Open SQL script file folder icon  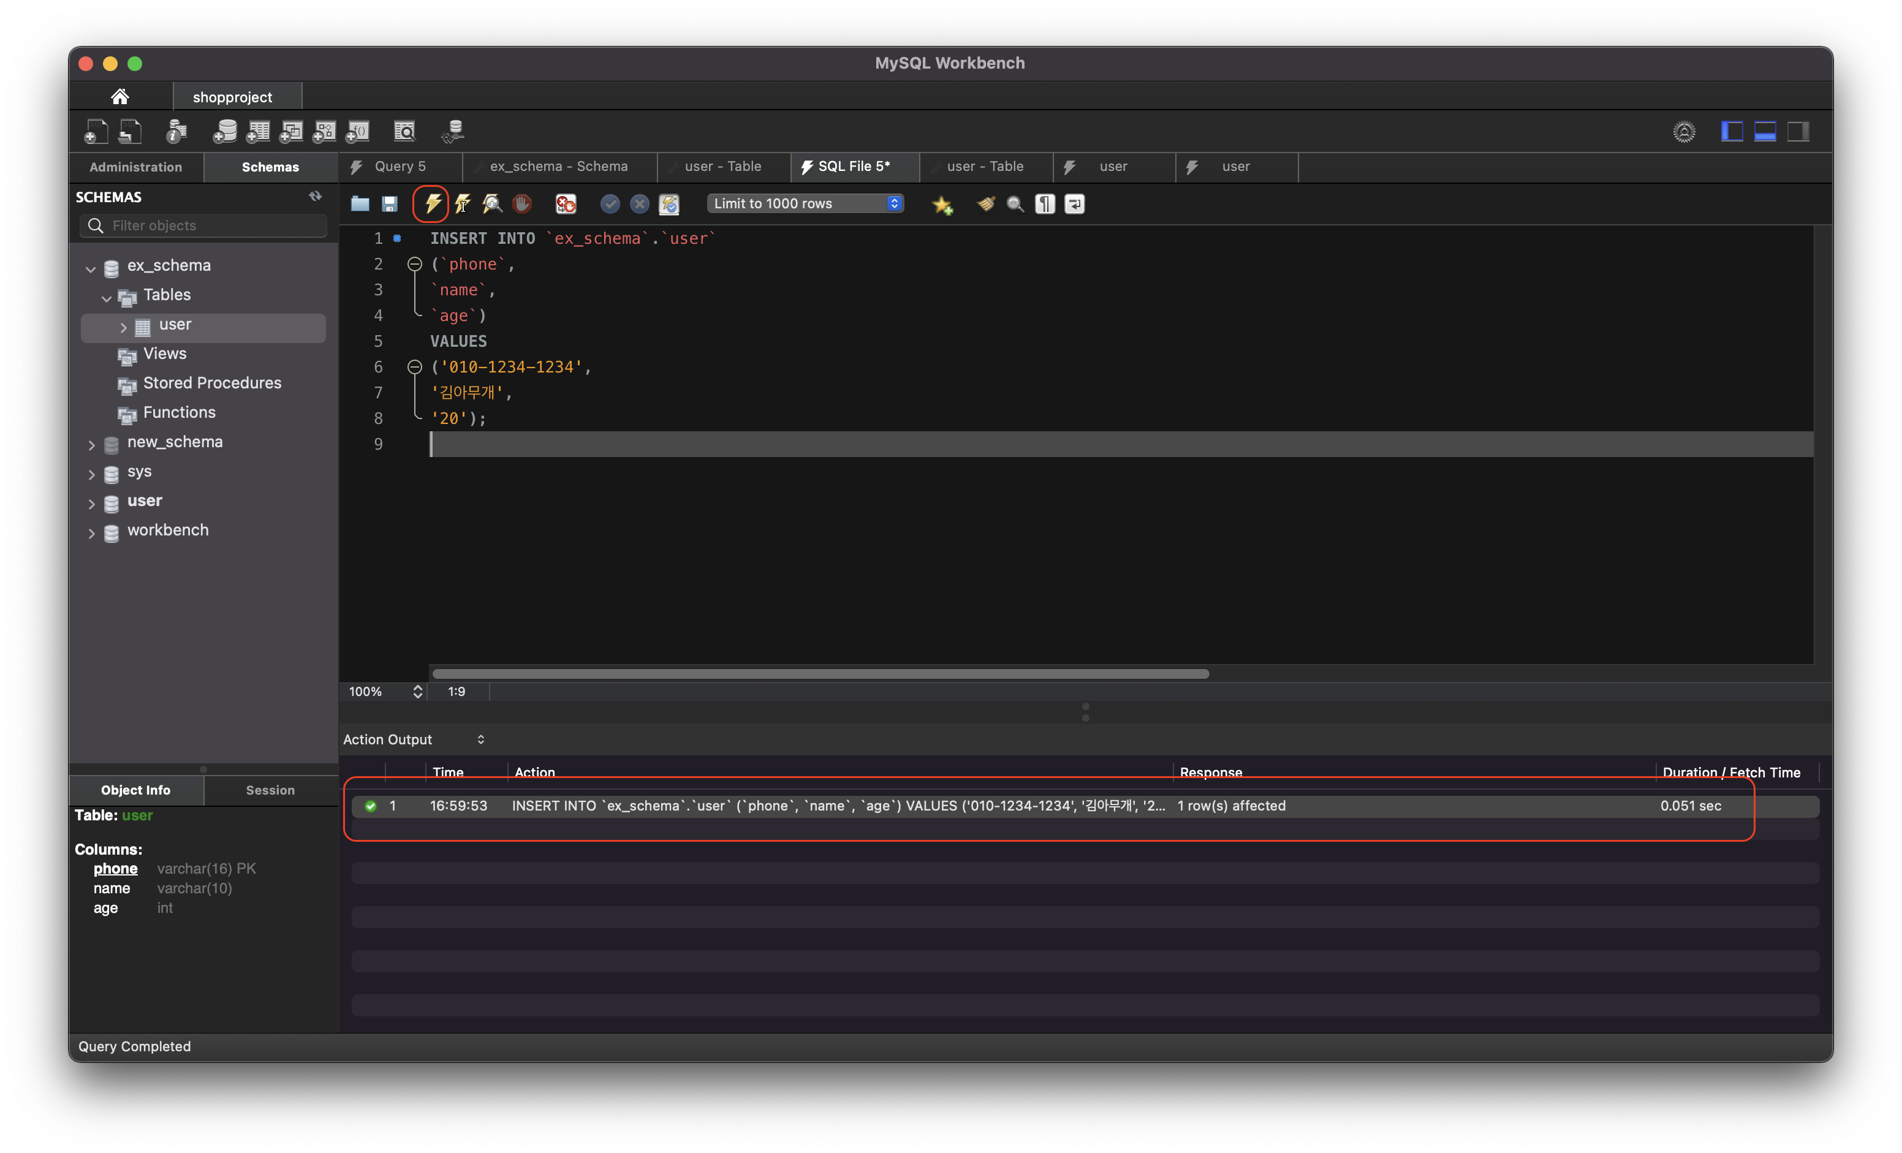[x=360, y=204]
